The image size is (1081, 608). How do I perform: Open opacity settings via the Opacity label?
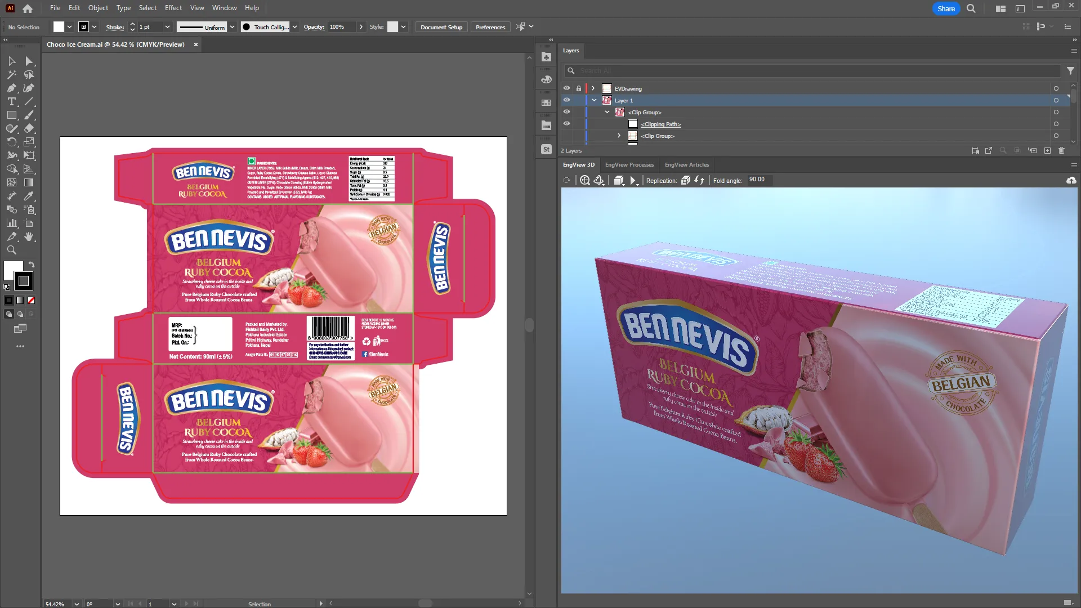pos(314,27)
